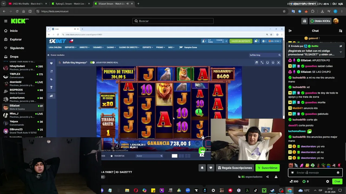
Task: Expand MÁS dropdown in 1xBet menu
Action: tap(171, 47)
